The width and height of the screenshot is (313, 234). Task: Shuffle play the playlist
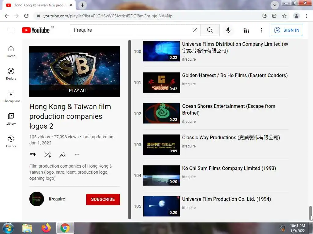(x=48, y=155)
